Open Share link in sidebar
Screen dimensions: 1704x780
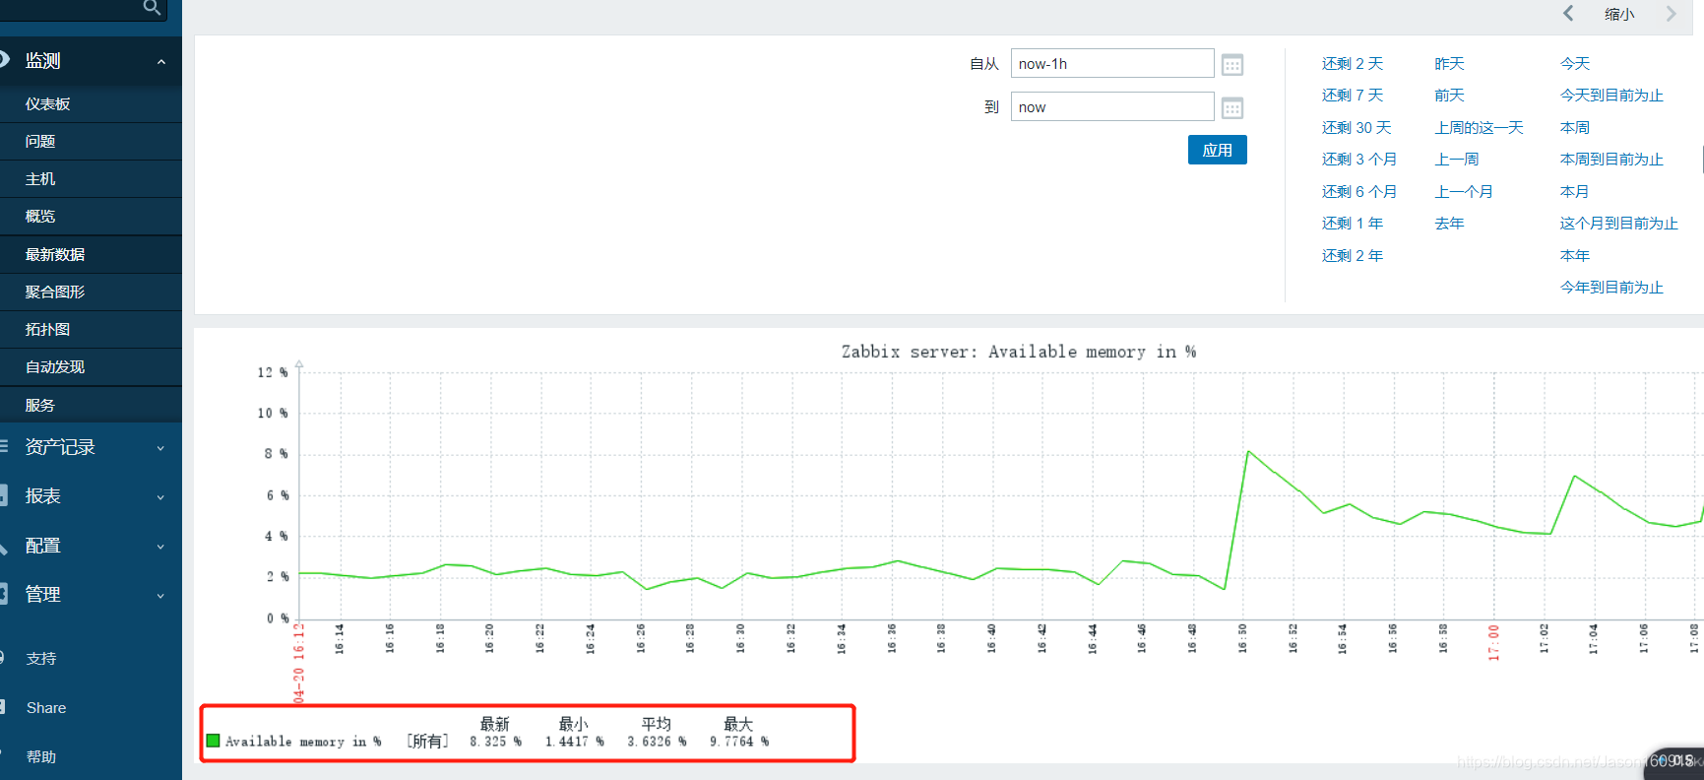coord(46,708)
